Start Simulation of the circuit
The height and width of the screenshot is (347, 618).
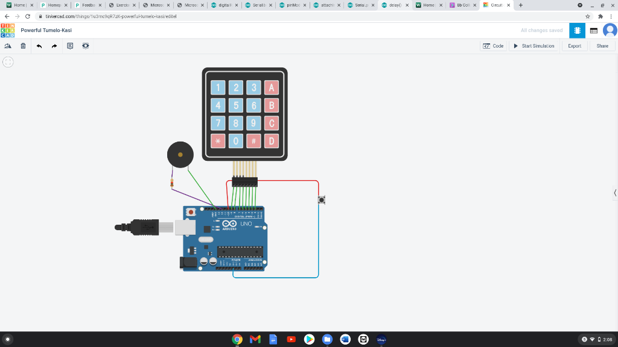(x=534, y=46)
